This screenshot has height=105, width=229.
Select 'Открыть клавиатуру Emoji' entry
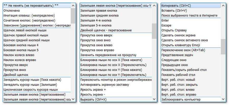[180, 45]
